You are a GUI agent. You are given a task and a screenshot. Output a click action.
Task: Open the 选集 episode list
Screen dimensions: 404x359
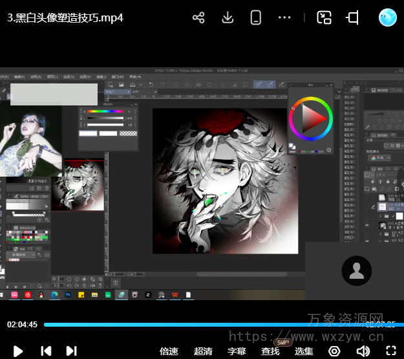[304, 351]
